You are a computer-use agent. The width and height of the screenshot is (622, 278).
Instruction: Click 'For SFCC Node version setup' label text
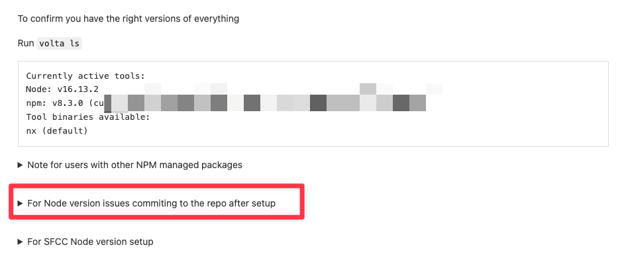(x=91, y=242)
